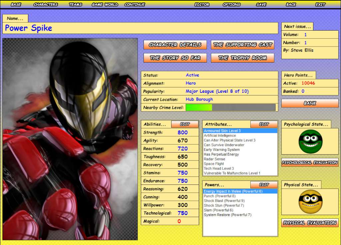The width and height of the screenshot is (341, 245).
Task: Edit the Abilities list
Action: (x=185, y=124)
